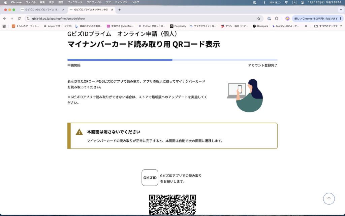Bookmark this page with the star icon
The height and width of the screenshot is (216, 345).
point(258,19)
